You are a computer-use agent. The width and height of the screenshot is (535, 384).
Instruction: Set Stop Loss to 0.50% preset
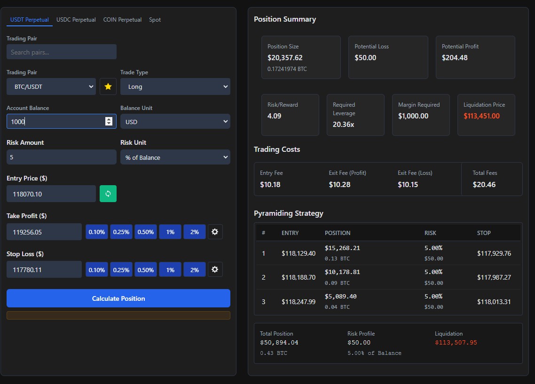[146, 269]
